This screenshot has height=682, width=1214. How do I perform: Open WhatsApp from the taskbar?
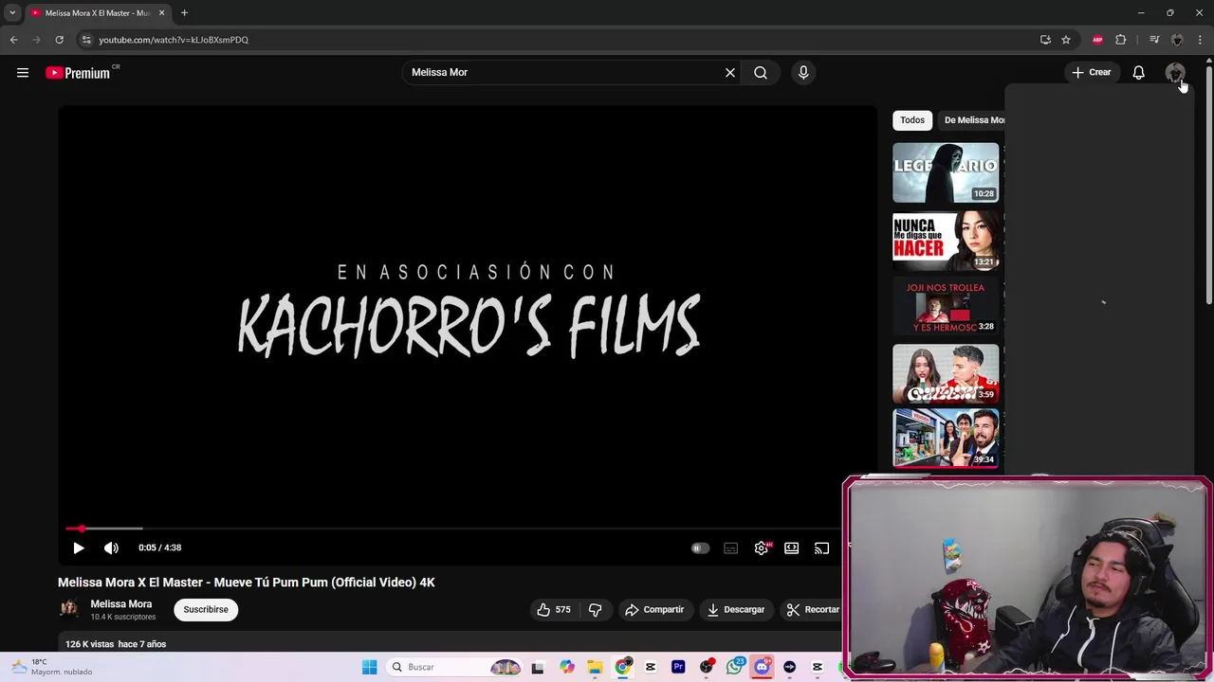tap(735, 667)
